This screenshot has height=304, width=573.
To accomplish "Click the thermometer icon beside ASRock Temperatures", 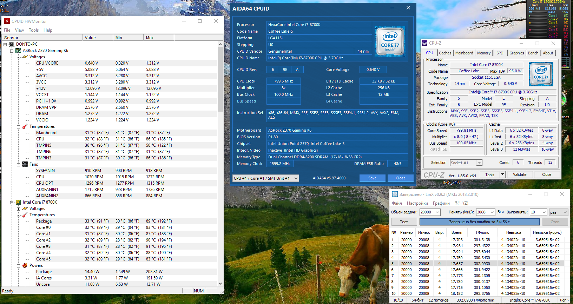I will coord(25,126).
